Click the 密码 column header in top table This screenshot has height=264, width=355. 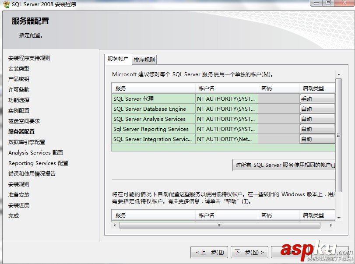click(279, 88)
